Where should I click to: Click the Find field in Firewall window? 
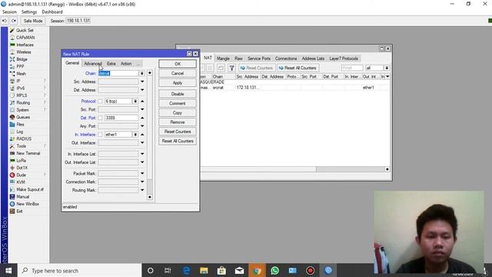click(x=352, y=68)
